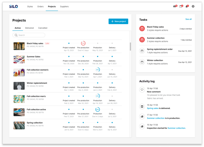Create a New project

point(118,21)
